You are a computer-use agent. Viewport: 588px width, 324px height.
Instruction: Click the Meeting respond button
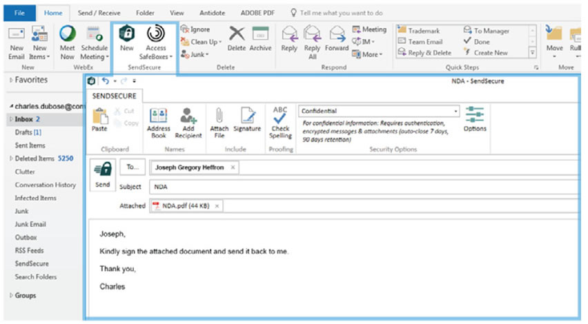pyautogui.click(x=369, y=29)
